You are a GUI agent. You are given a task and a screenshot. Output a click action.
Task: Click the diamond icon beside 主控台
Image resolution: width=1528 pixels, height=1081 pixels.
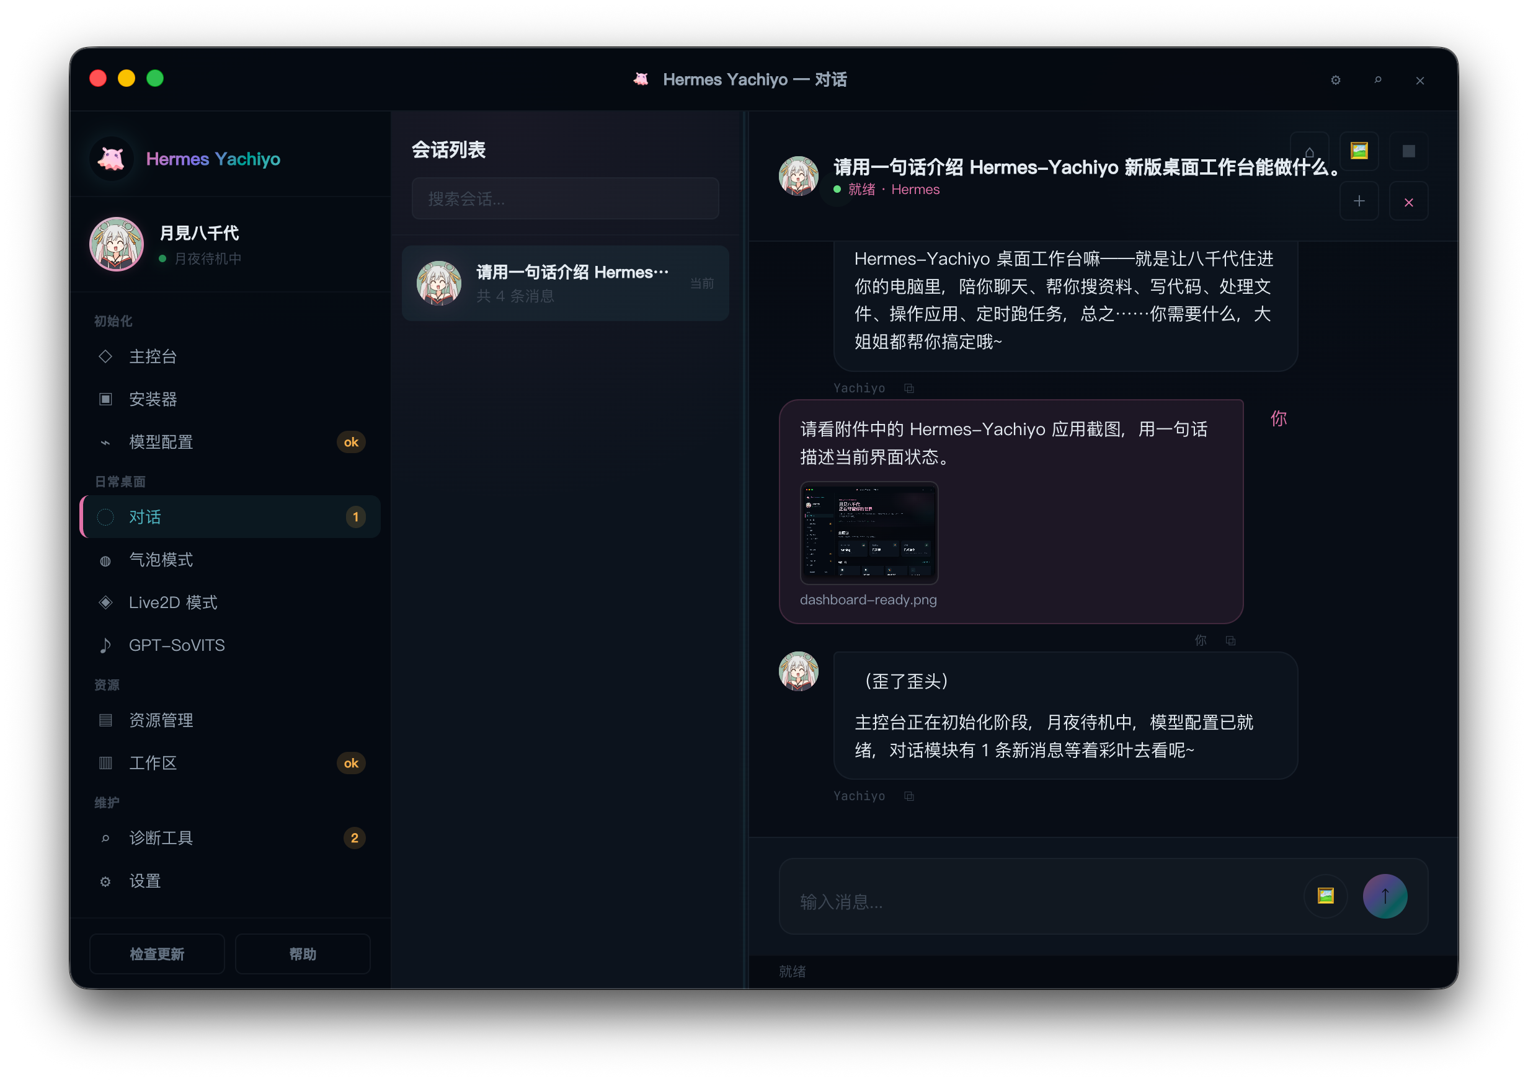(105, 356)
